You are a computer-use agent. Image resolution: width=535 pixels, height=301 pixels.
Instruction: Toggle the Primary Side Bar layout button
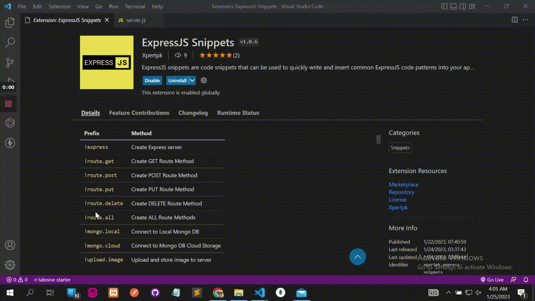(x=444, y=7)
